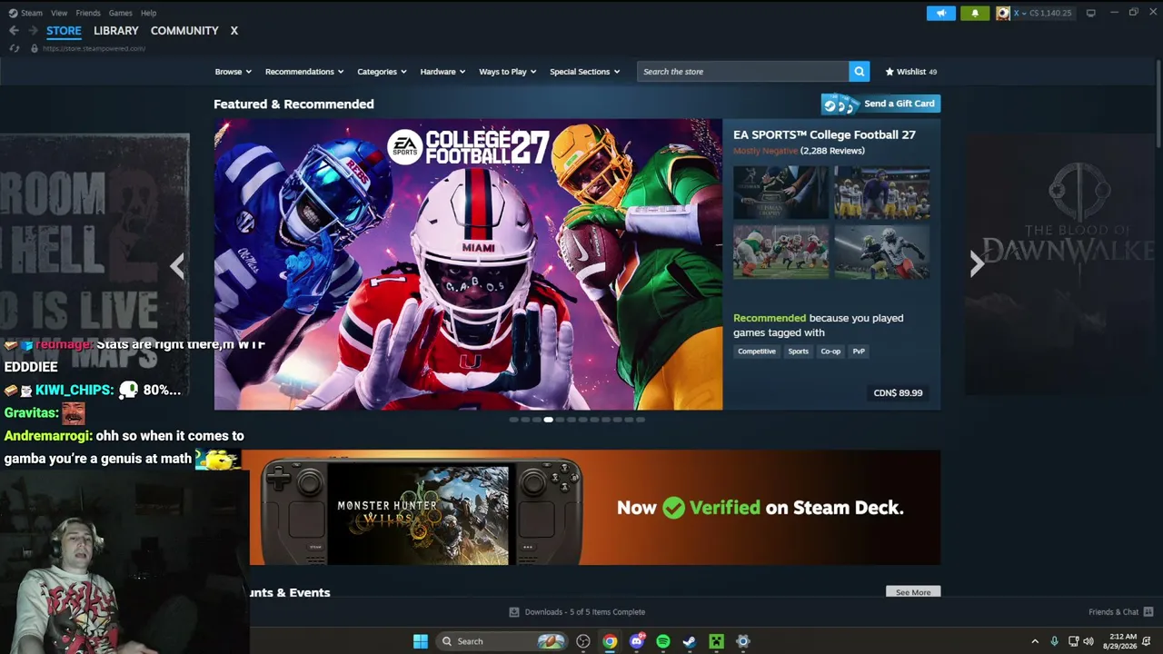This screenshot has height=654, width=1163.
Task: Open the Heisman trophy screenshot thumbnail
Action: [780, 193]
